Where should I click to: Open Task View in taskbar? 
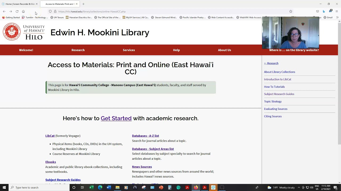[x=82, y=188]
